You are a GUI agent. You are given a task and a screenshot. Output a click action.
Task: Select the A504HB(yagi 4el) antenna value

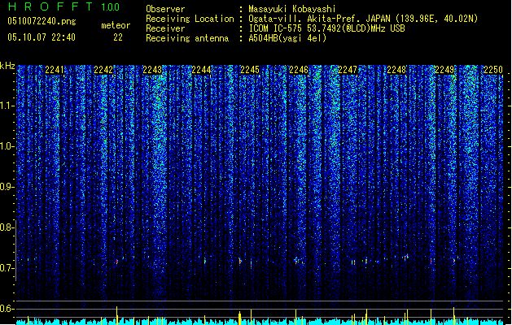pyautogui.click(x=287, y=38)
